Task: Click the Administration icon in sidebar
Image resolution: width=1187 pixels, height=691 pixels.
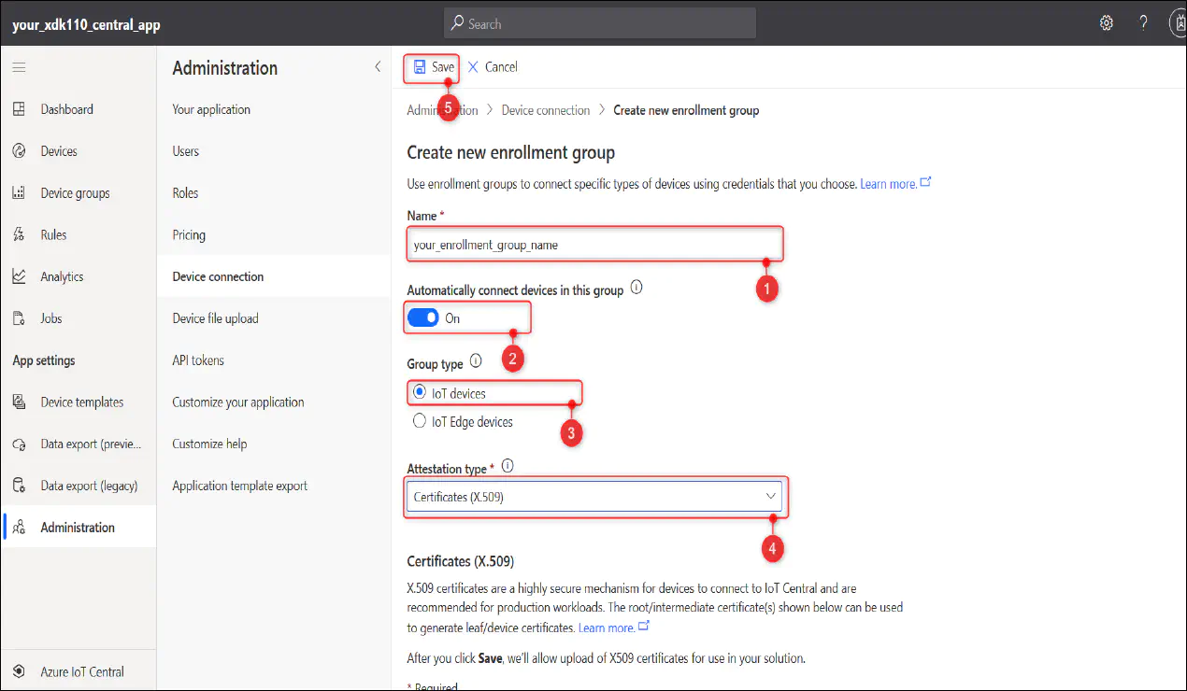Action: coord(19,528)
